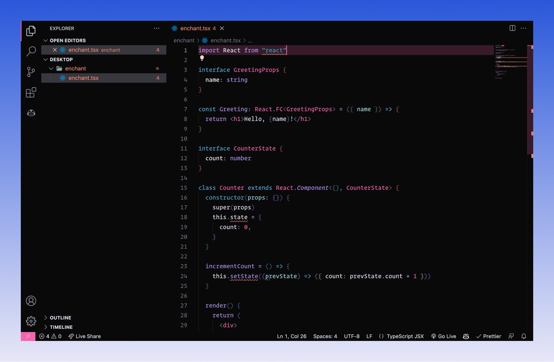The height and width of the screenshot is (362, 554).
Task: Toggle the Explorer view icon
Action: tap(31, 31)
